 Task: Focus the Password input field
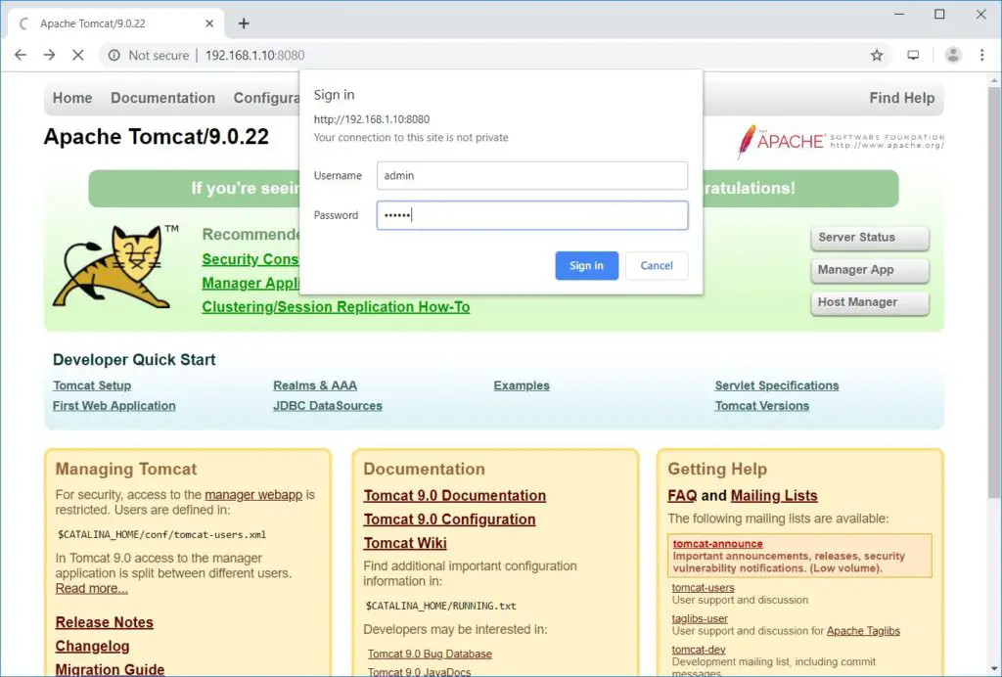coord(532,215)
